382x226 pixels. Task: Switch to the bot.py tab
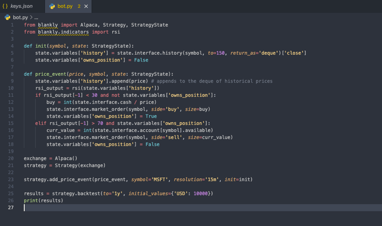pyautogui.click(x=65, y=6)
